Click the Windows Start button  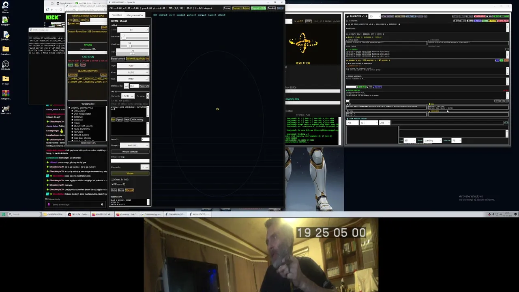click(x=4, y=215)
